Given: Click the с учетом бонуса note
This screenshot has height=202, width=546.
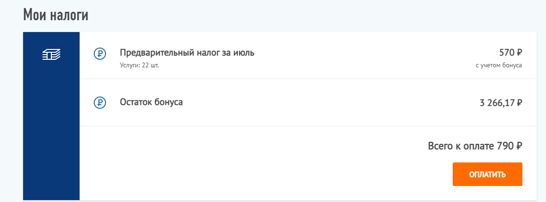Looking at the screenshot, I should point(498,65).
